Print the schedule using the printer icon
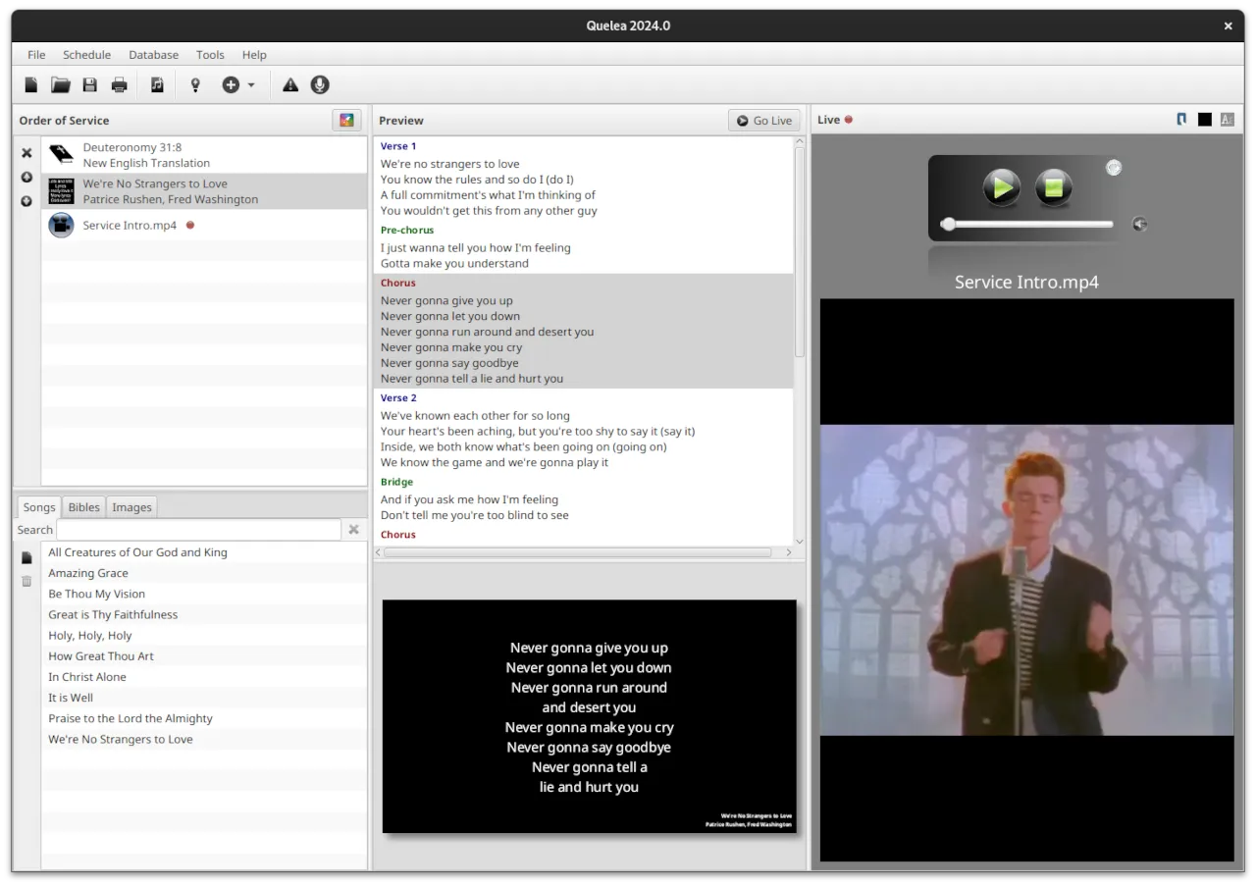Image resolution: width=1256 pixels, height=886 pixels. (120, 85)
